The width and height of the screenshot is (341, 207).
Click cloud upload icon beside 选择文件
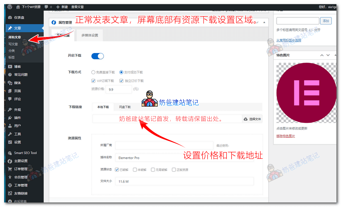245,119
